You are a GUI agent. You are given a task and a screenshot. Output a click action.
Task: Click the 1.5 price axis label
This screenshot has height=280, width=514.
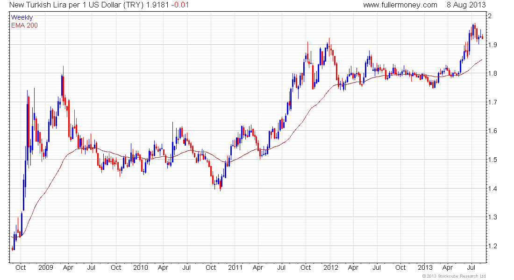click(x=492, y=160)
